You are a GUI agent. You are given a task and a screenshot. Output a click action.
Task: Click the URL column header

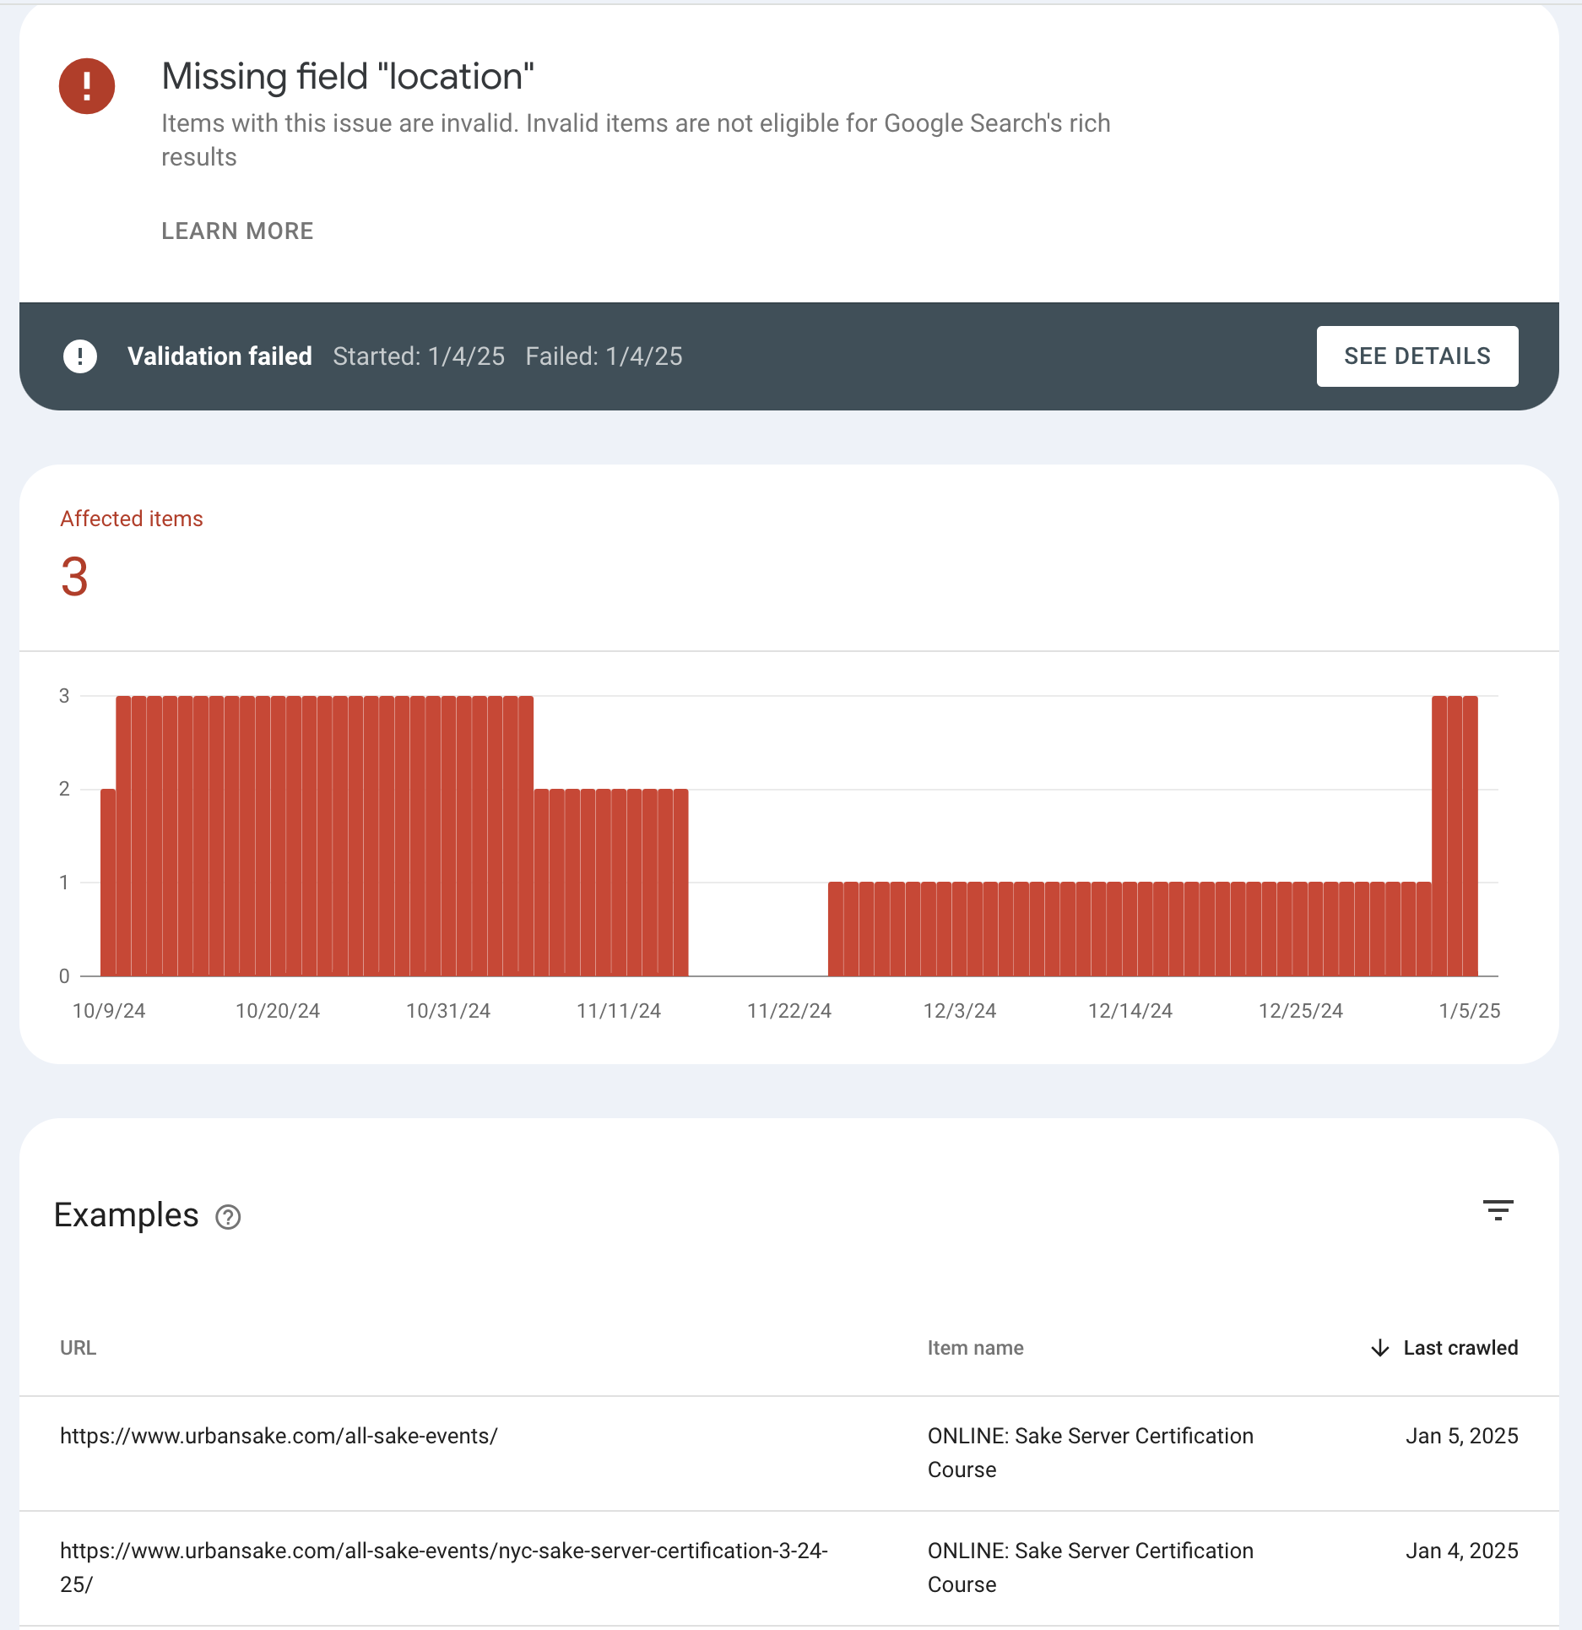(x=79, y=1348)
